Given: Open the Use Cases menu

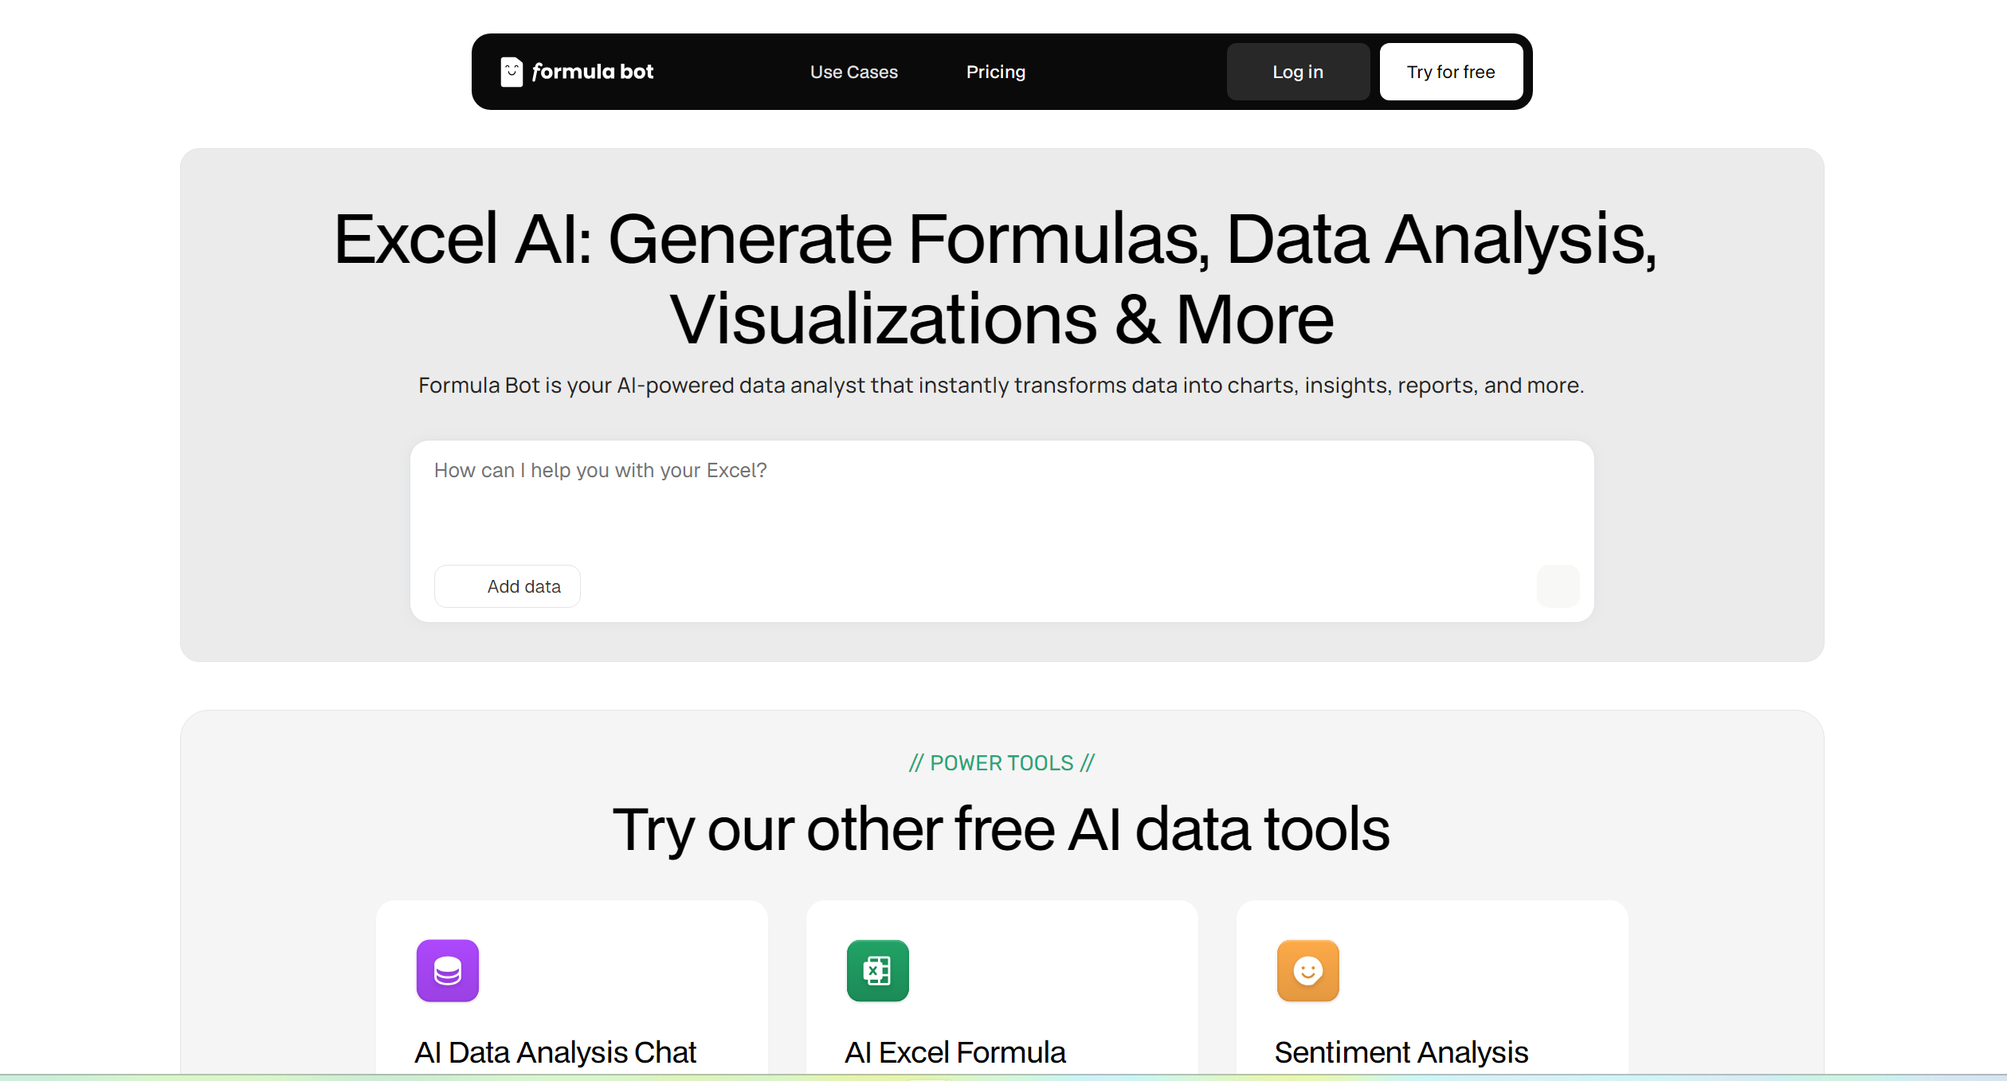Looking at the screenshot, I should (x=853, y=72).
